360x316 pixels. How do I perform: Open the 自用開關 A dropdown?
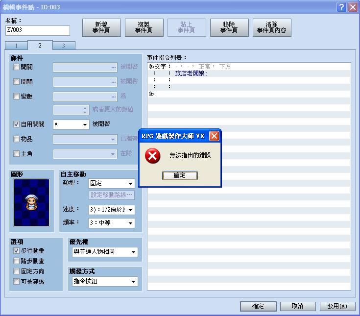coord(71,125)
